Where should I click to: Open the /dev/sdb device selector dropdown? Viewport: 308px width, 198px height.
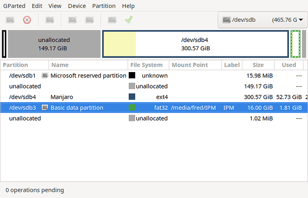click(x=262, y=20)
